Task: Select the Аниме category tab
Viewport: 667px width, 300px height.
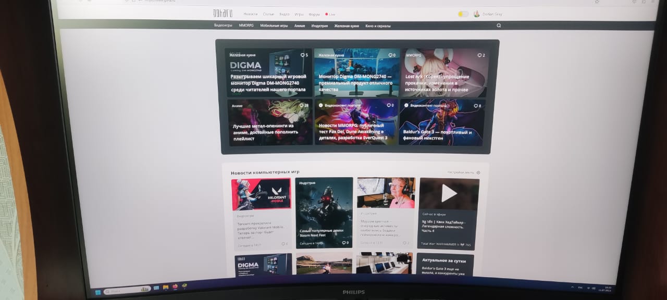Action: pos(299,26)
